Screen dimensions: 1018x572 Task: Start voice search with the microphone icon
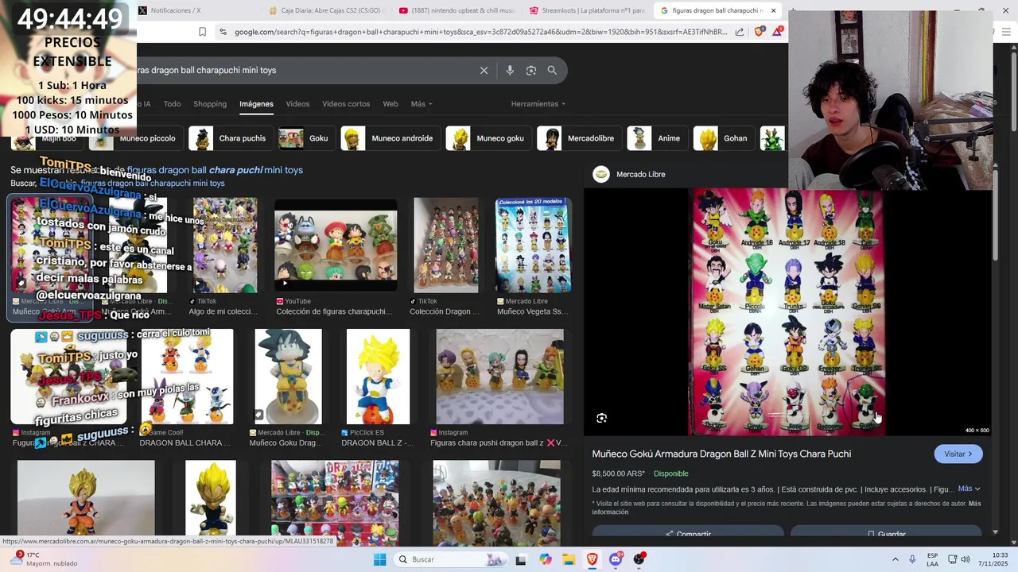point(510,70)
